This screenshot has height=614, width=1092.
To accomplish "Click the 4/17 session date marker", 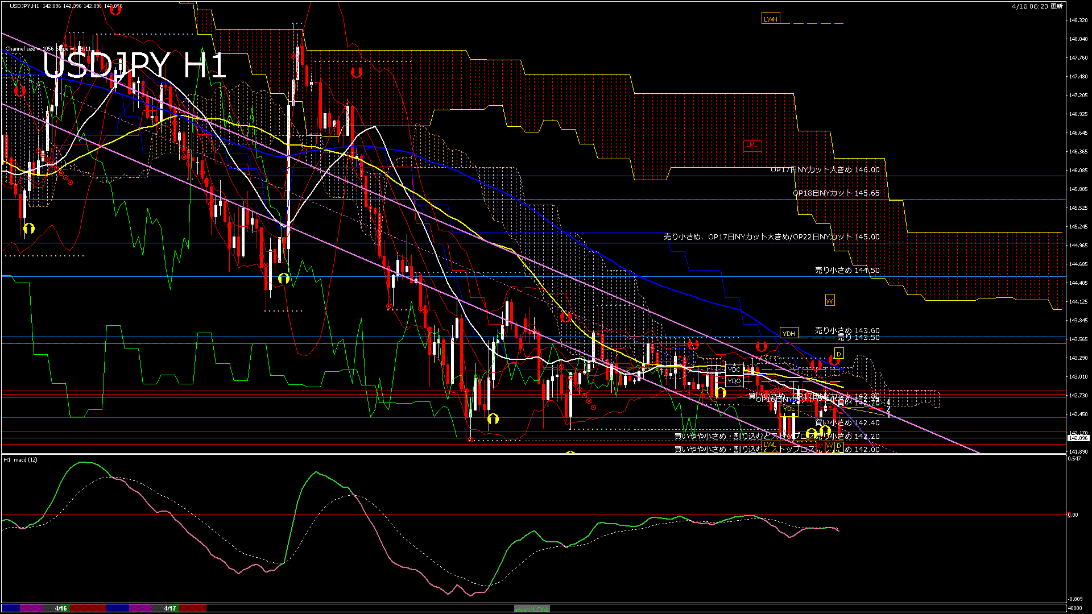I will pos(170,608).
